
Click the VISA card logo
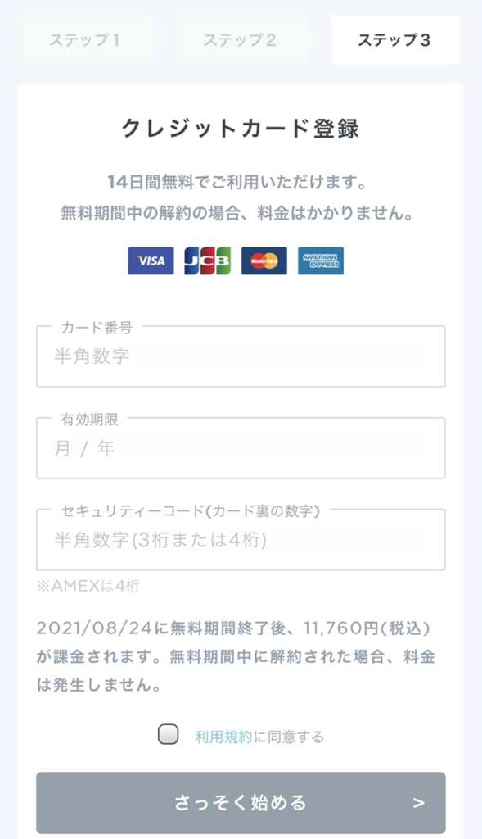[x=151, y=261]
